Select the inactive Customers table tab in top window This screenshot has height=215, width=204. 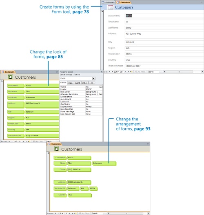tap(108, 2)
